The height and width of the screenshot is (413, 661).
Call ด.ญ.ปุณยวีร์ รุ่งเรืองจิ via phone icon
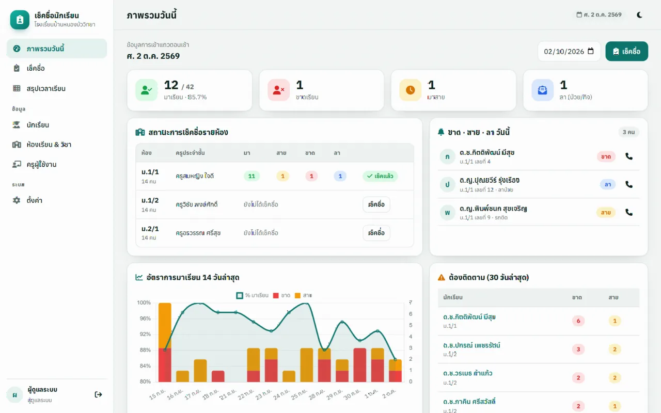(x=628, y=184)
